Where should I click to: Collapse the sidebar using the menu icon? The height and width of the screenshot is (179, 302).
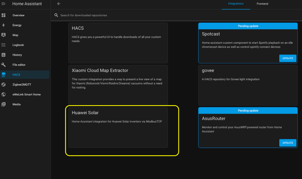tap(4, 4)
